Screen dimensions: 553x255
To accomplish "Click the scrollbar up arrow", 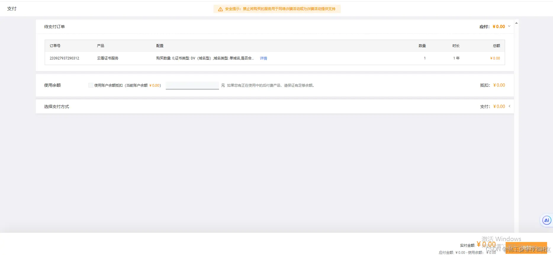I will coord(516,23).
